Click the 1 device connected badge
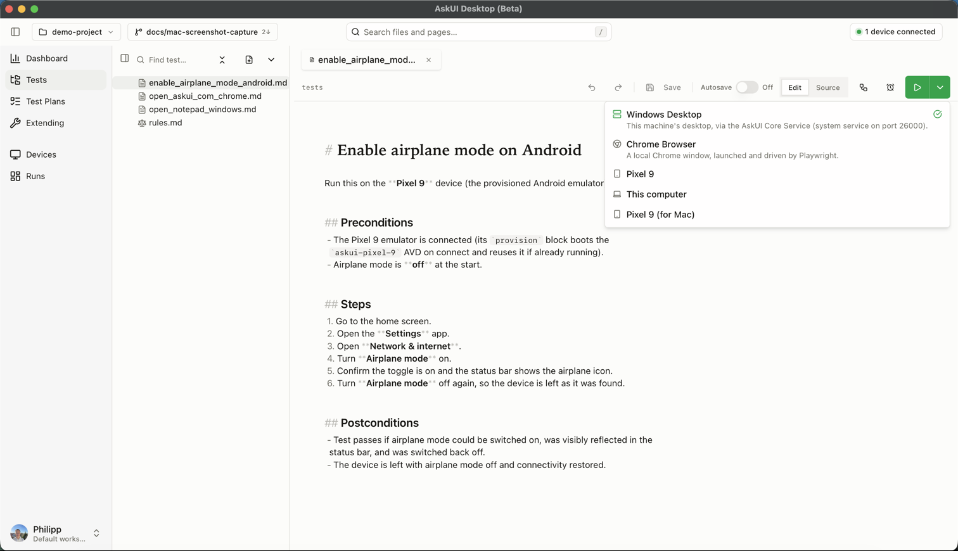 (896, 32)
